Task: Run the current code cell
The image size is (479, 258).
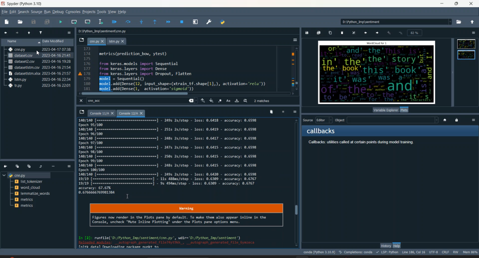Action: [x=74, y=22]
